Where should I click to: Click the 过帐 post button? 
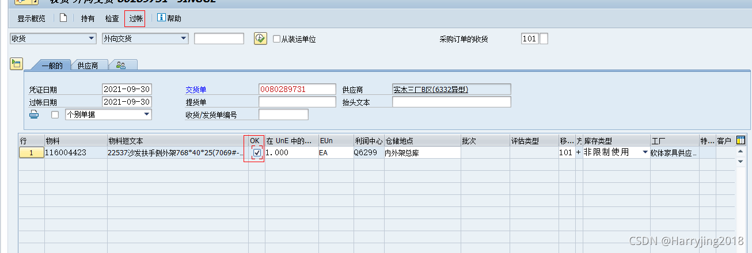(135, 18)
